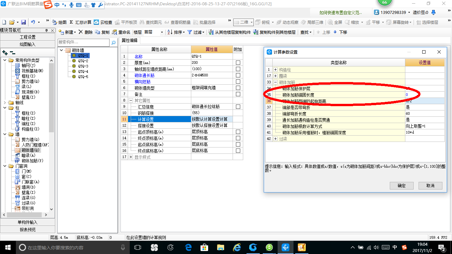Open the 13907298339 account dropdown
This screenshot has width=452, height=254.
[x=392, y=12]
